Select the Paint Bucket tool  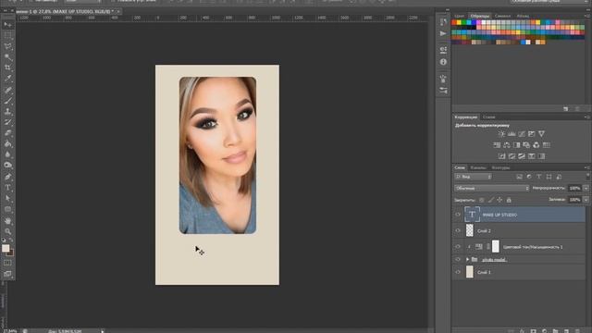click(x=8, y=144)
